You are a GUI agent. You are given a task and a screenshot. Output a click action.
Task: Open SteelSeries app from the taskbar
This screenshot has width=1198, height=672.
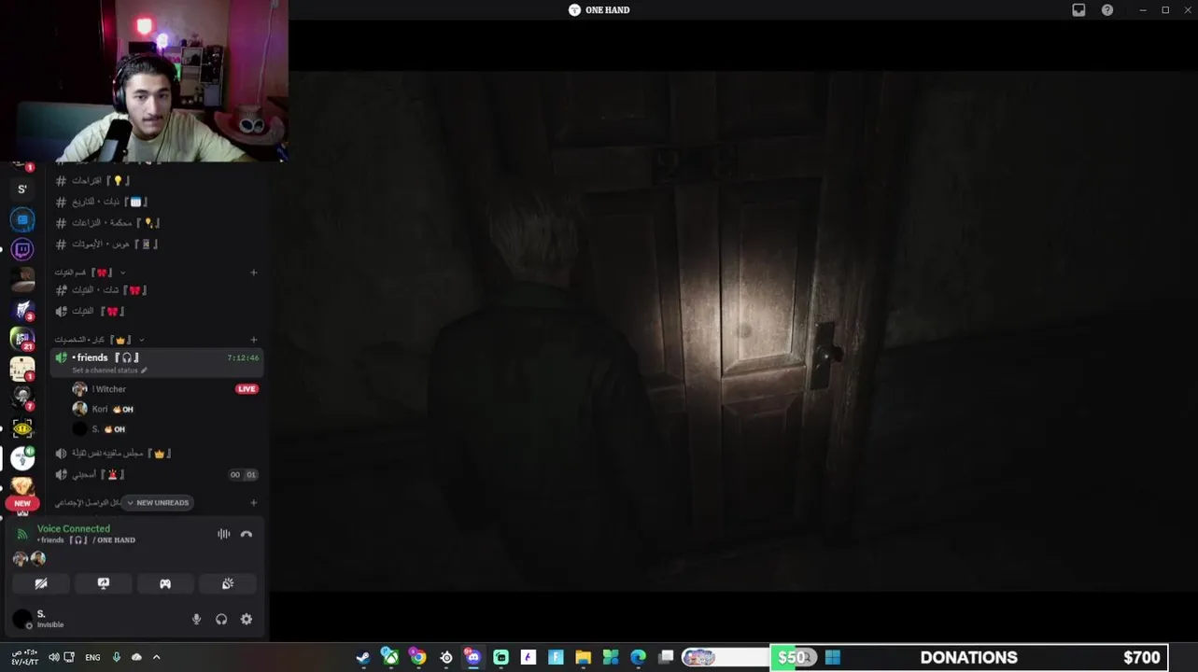445,657
